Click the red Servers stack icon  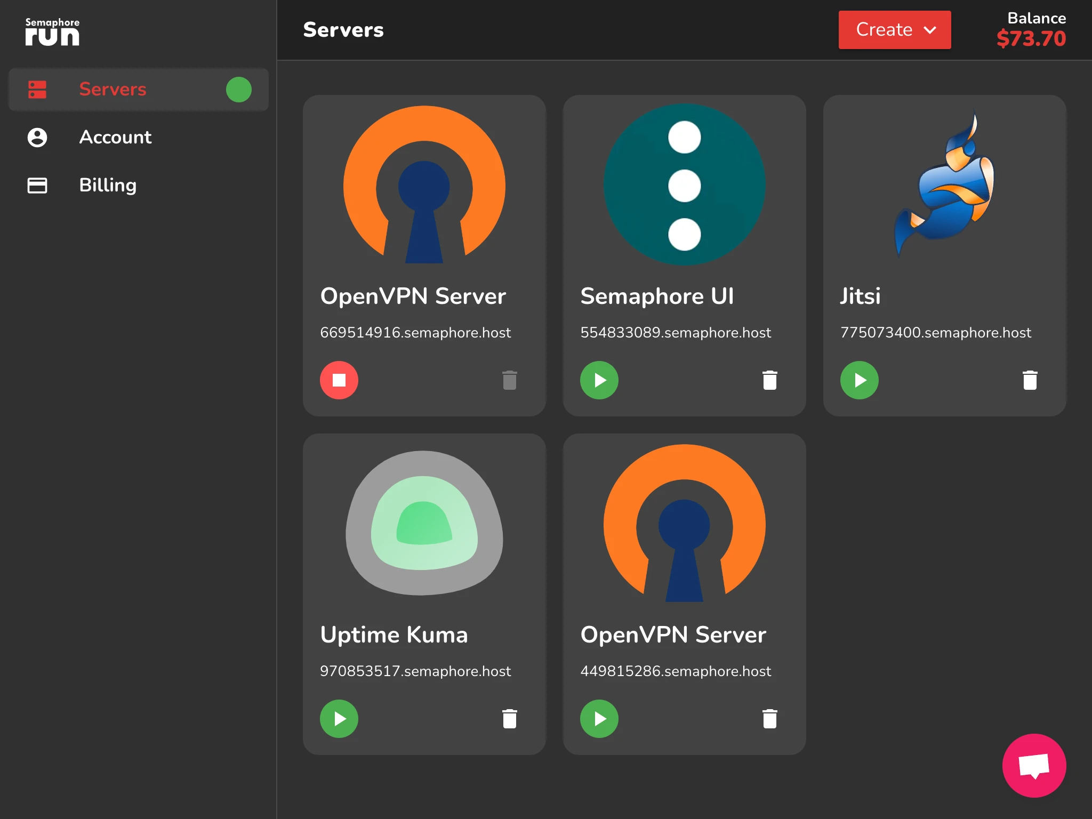[37, 90]
